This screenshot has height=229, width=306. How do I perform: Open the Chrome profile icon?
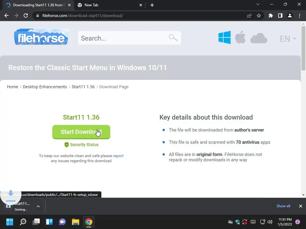(290, 16)
